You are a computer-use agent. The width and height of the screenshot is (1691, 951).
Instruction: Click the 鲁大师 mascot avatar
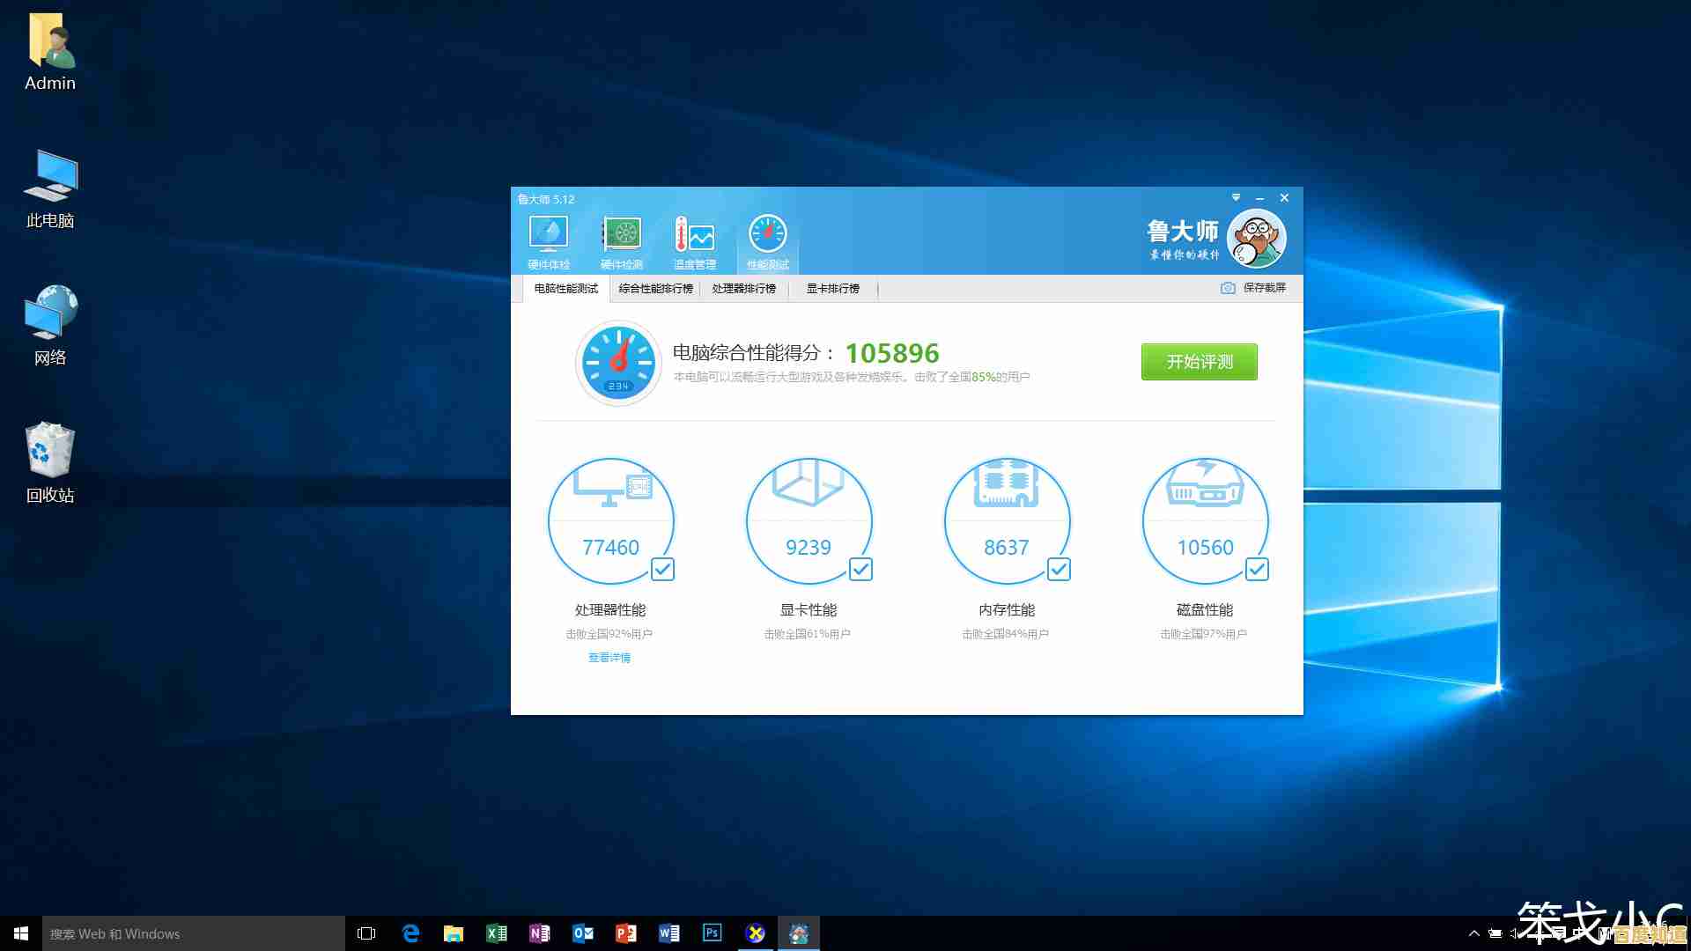pos(1256,239)
